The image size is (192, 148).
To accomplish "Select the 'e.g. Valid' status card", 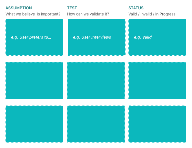I will click(157, 37).
